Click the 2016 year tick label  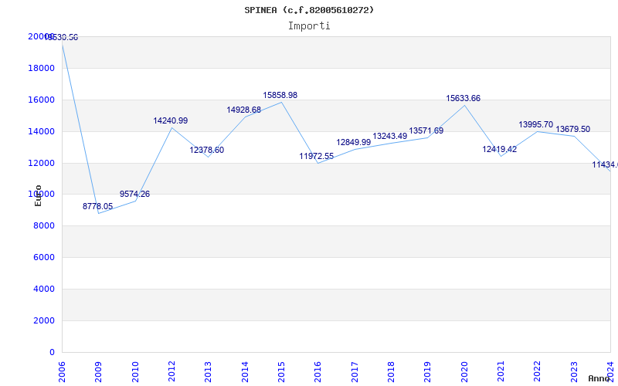317,371
